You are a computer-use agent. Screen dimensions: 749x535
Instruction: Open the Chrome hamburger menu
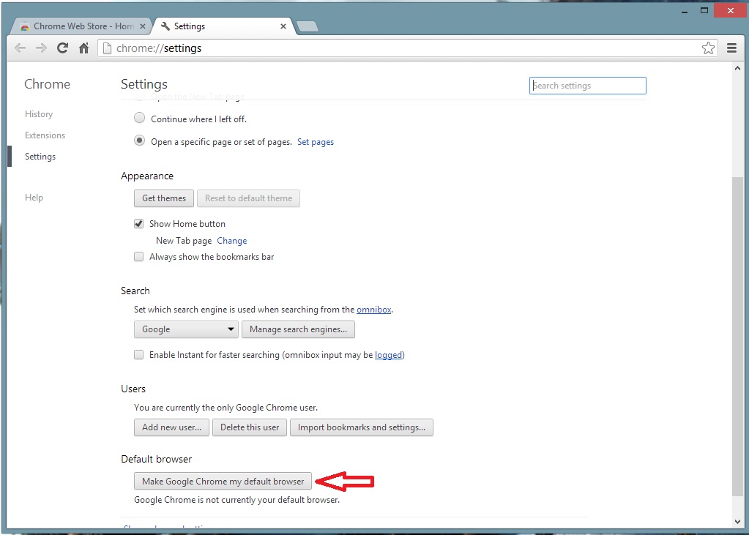point(731,48)
